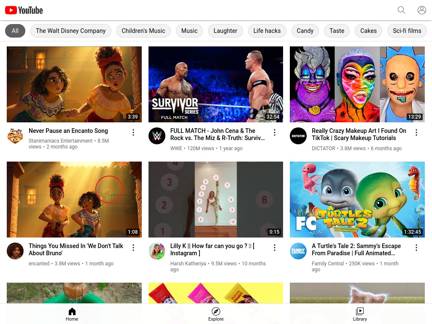Open Stanimaniacs Entertainment channel avatar

pyautogui.click(x=15, y=136)
